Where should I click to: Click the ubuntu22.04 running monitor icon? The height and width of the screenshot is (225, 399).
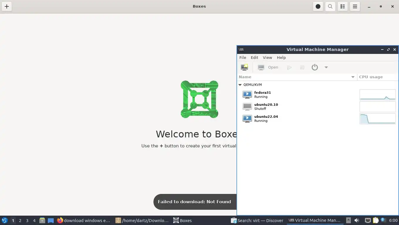pos(247,119)
